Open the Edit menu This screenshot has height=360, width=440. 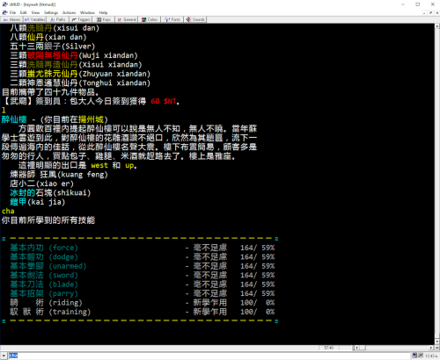24,12
